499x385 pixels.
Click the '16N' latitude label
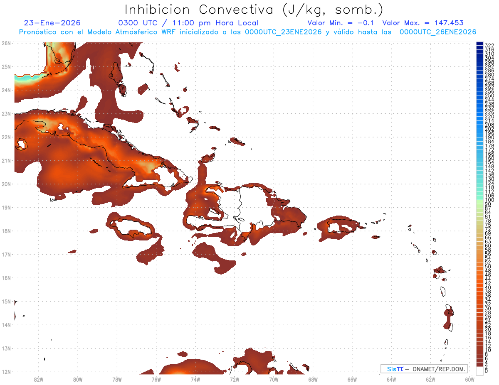pos(6,278)
